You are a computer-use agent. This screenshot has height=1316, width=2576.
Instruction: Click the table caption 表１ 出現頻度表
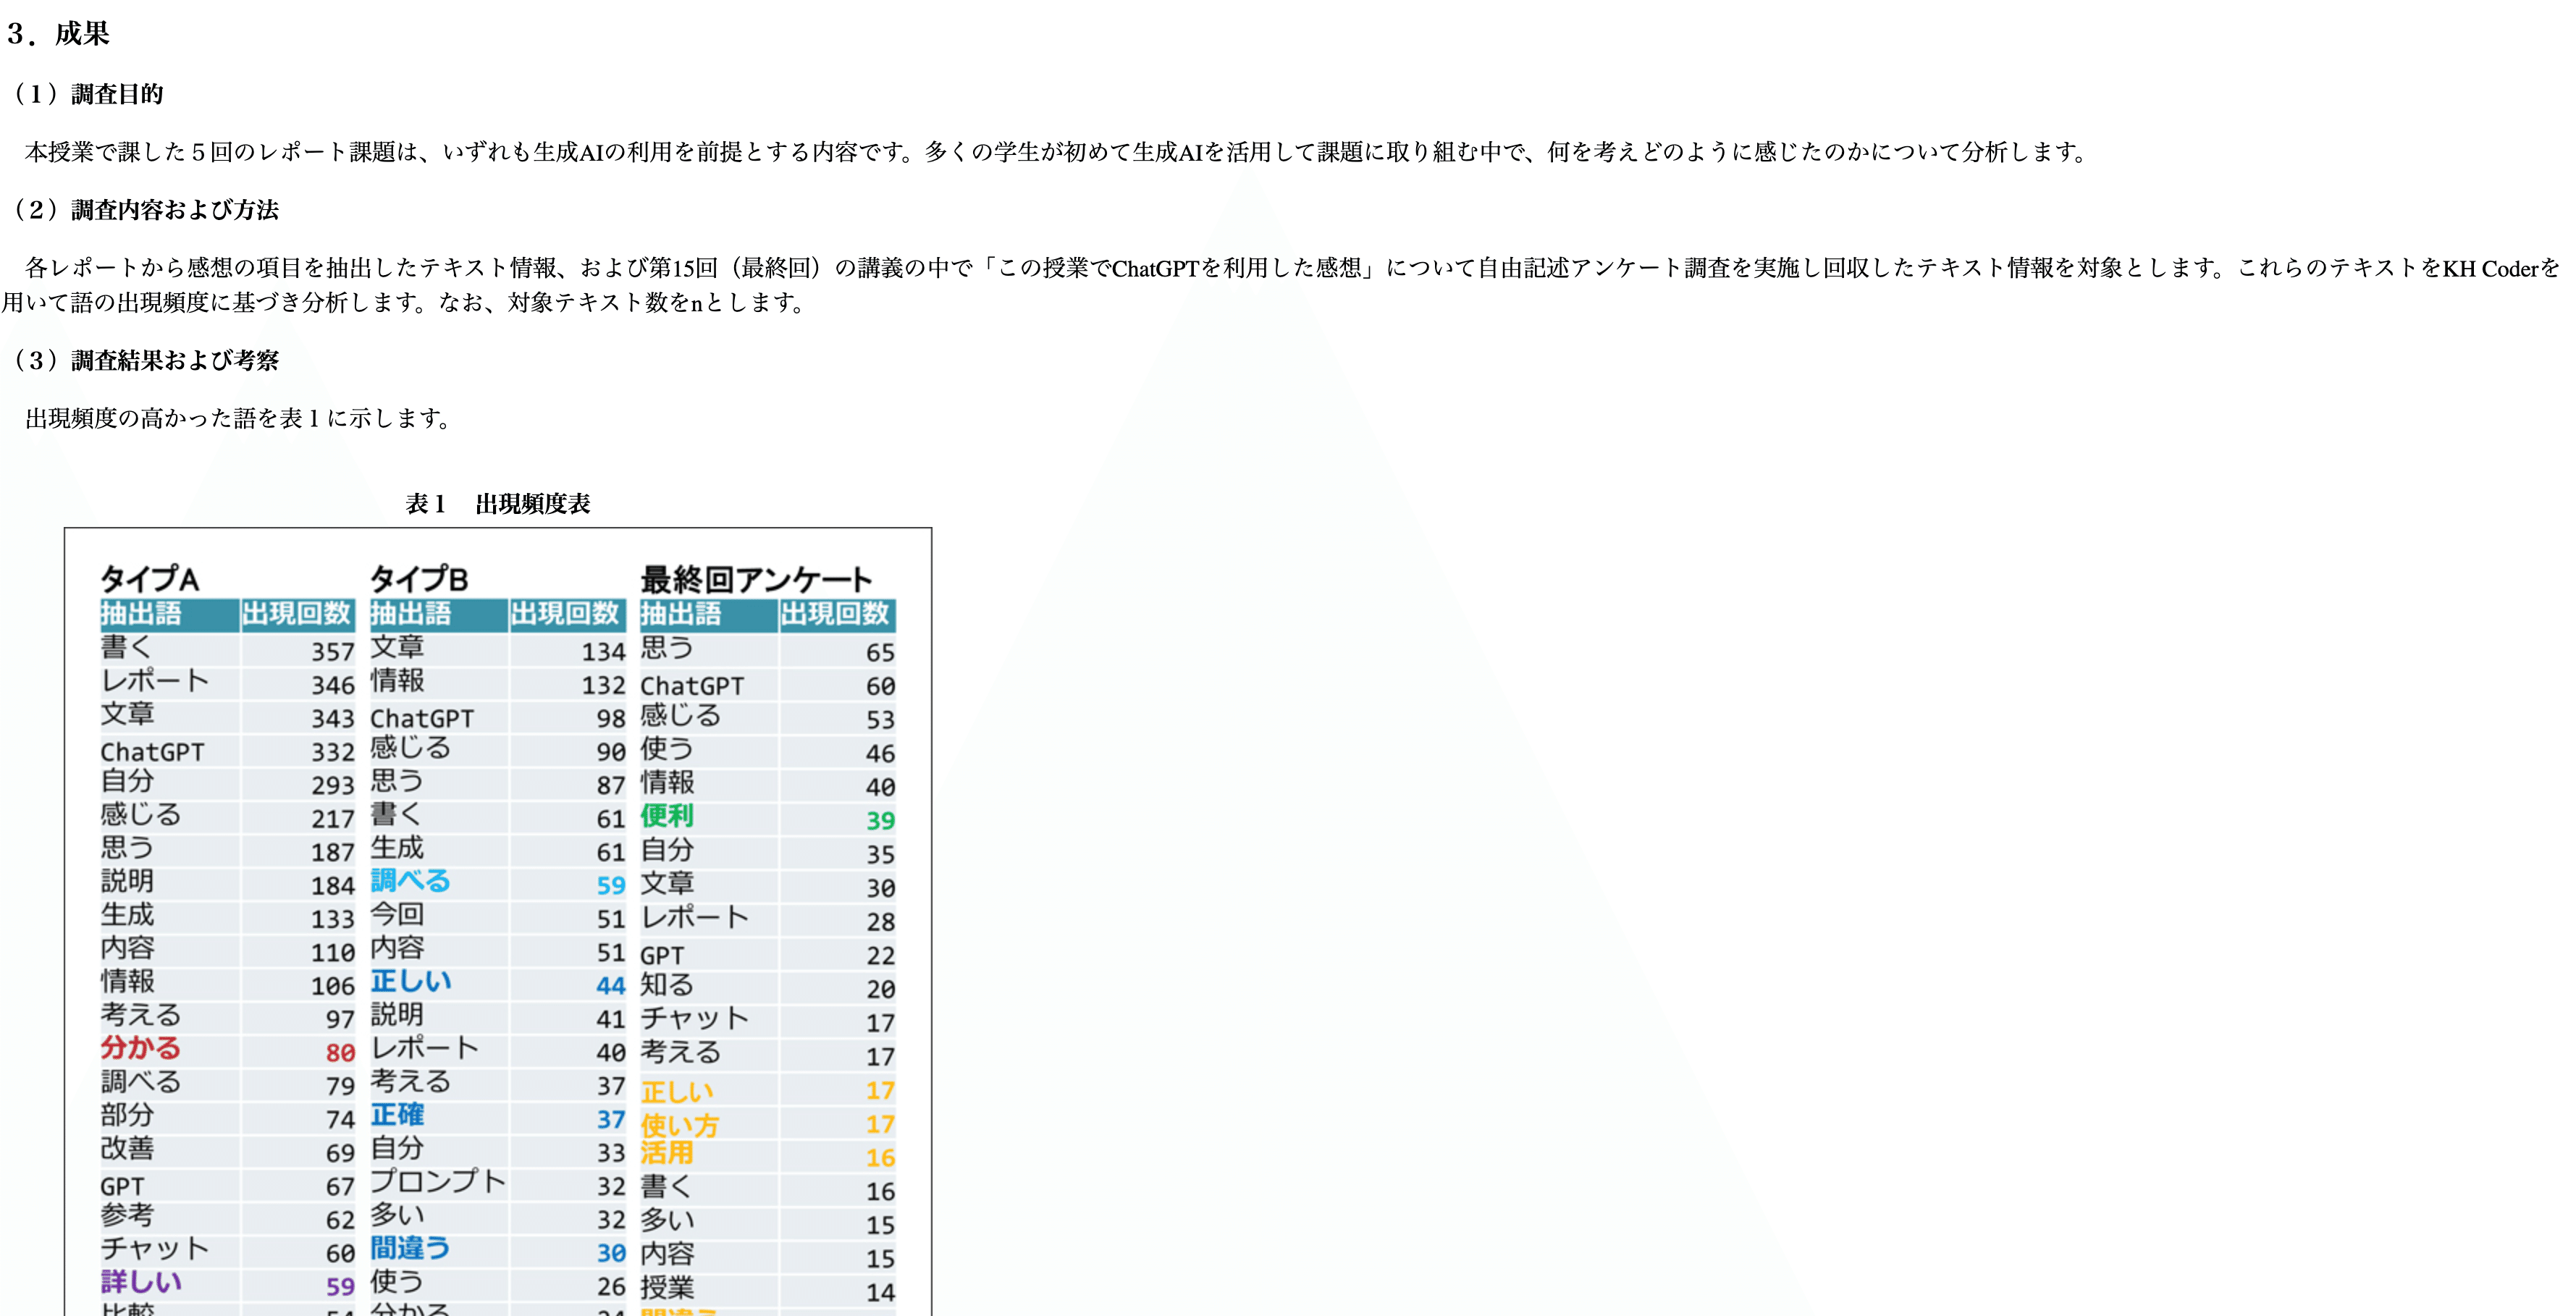[x=497, y=504]
